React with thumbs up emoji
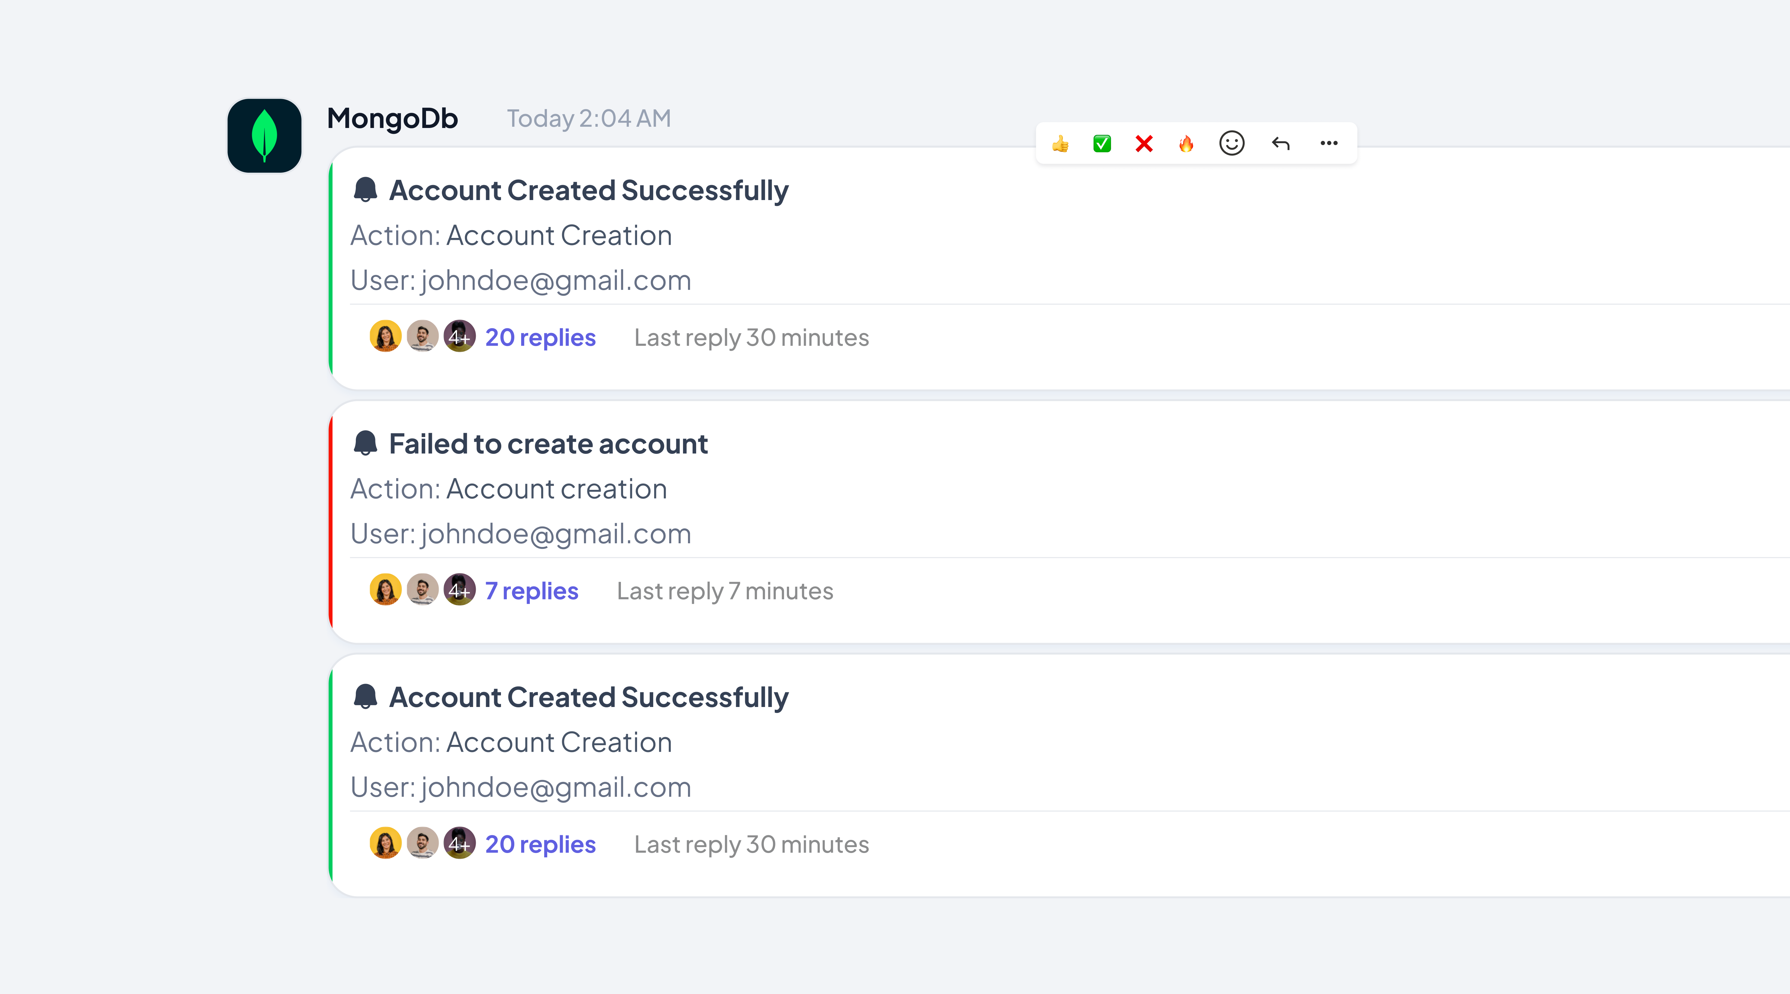 (1060, 144)
